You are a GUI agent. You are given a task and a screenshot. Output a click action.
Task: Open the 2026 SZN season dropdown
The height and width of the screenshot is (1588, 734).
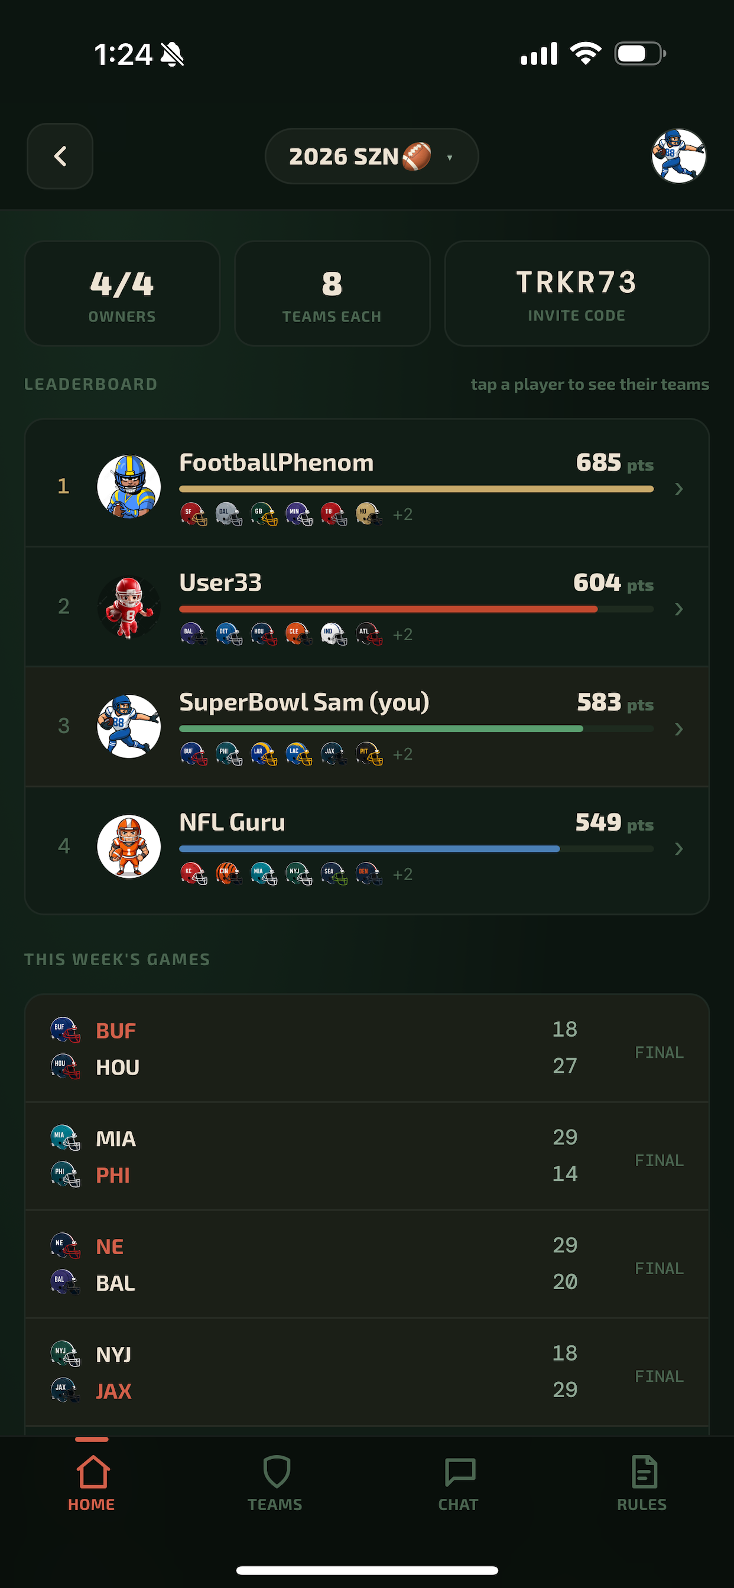coord(371,156)
